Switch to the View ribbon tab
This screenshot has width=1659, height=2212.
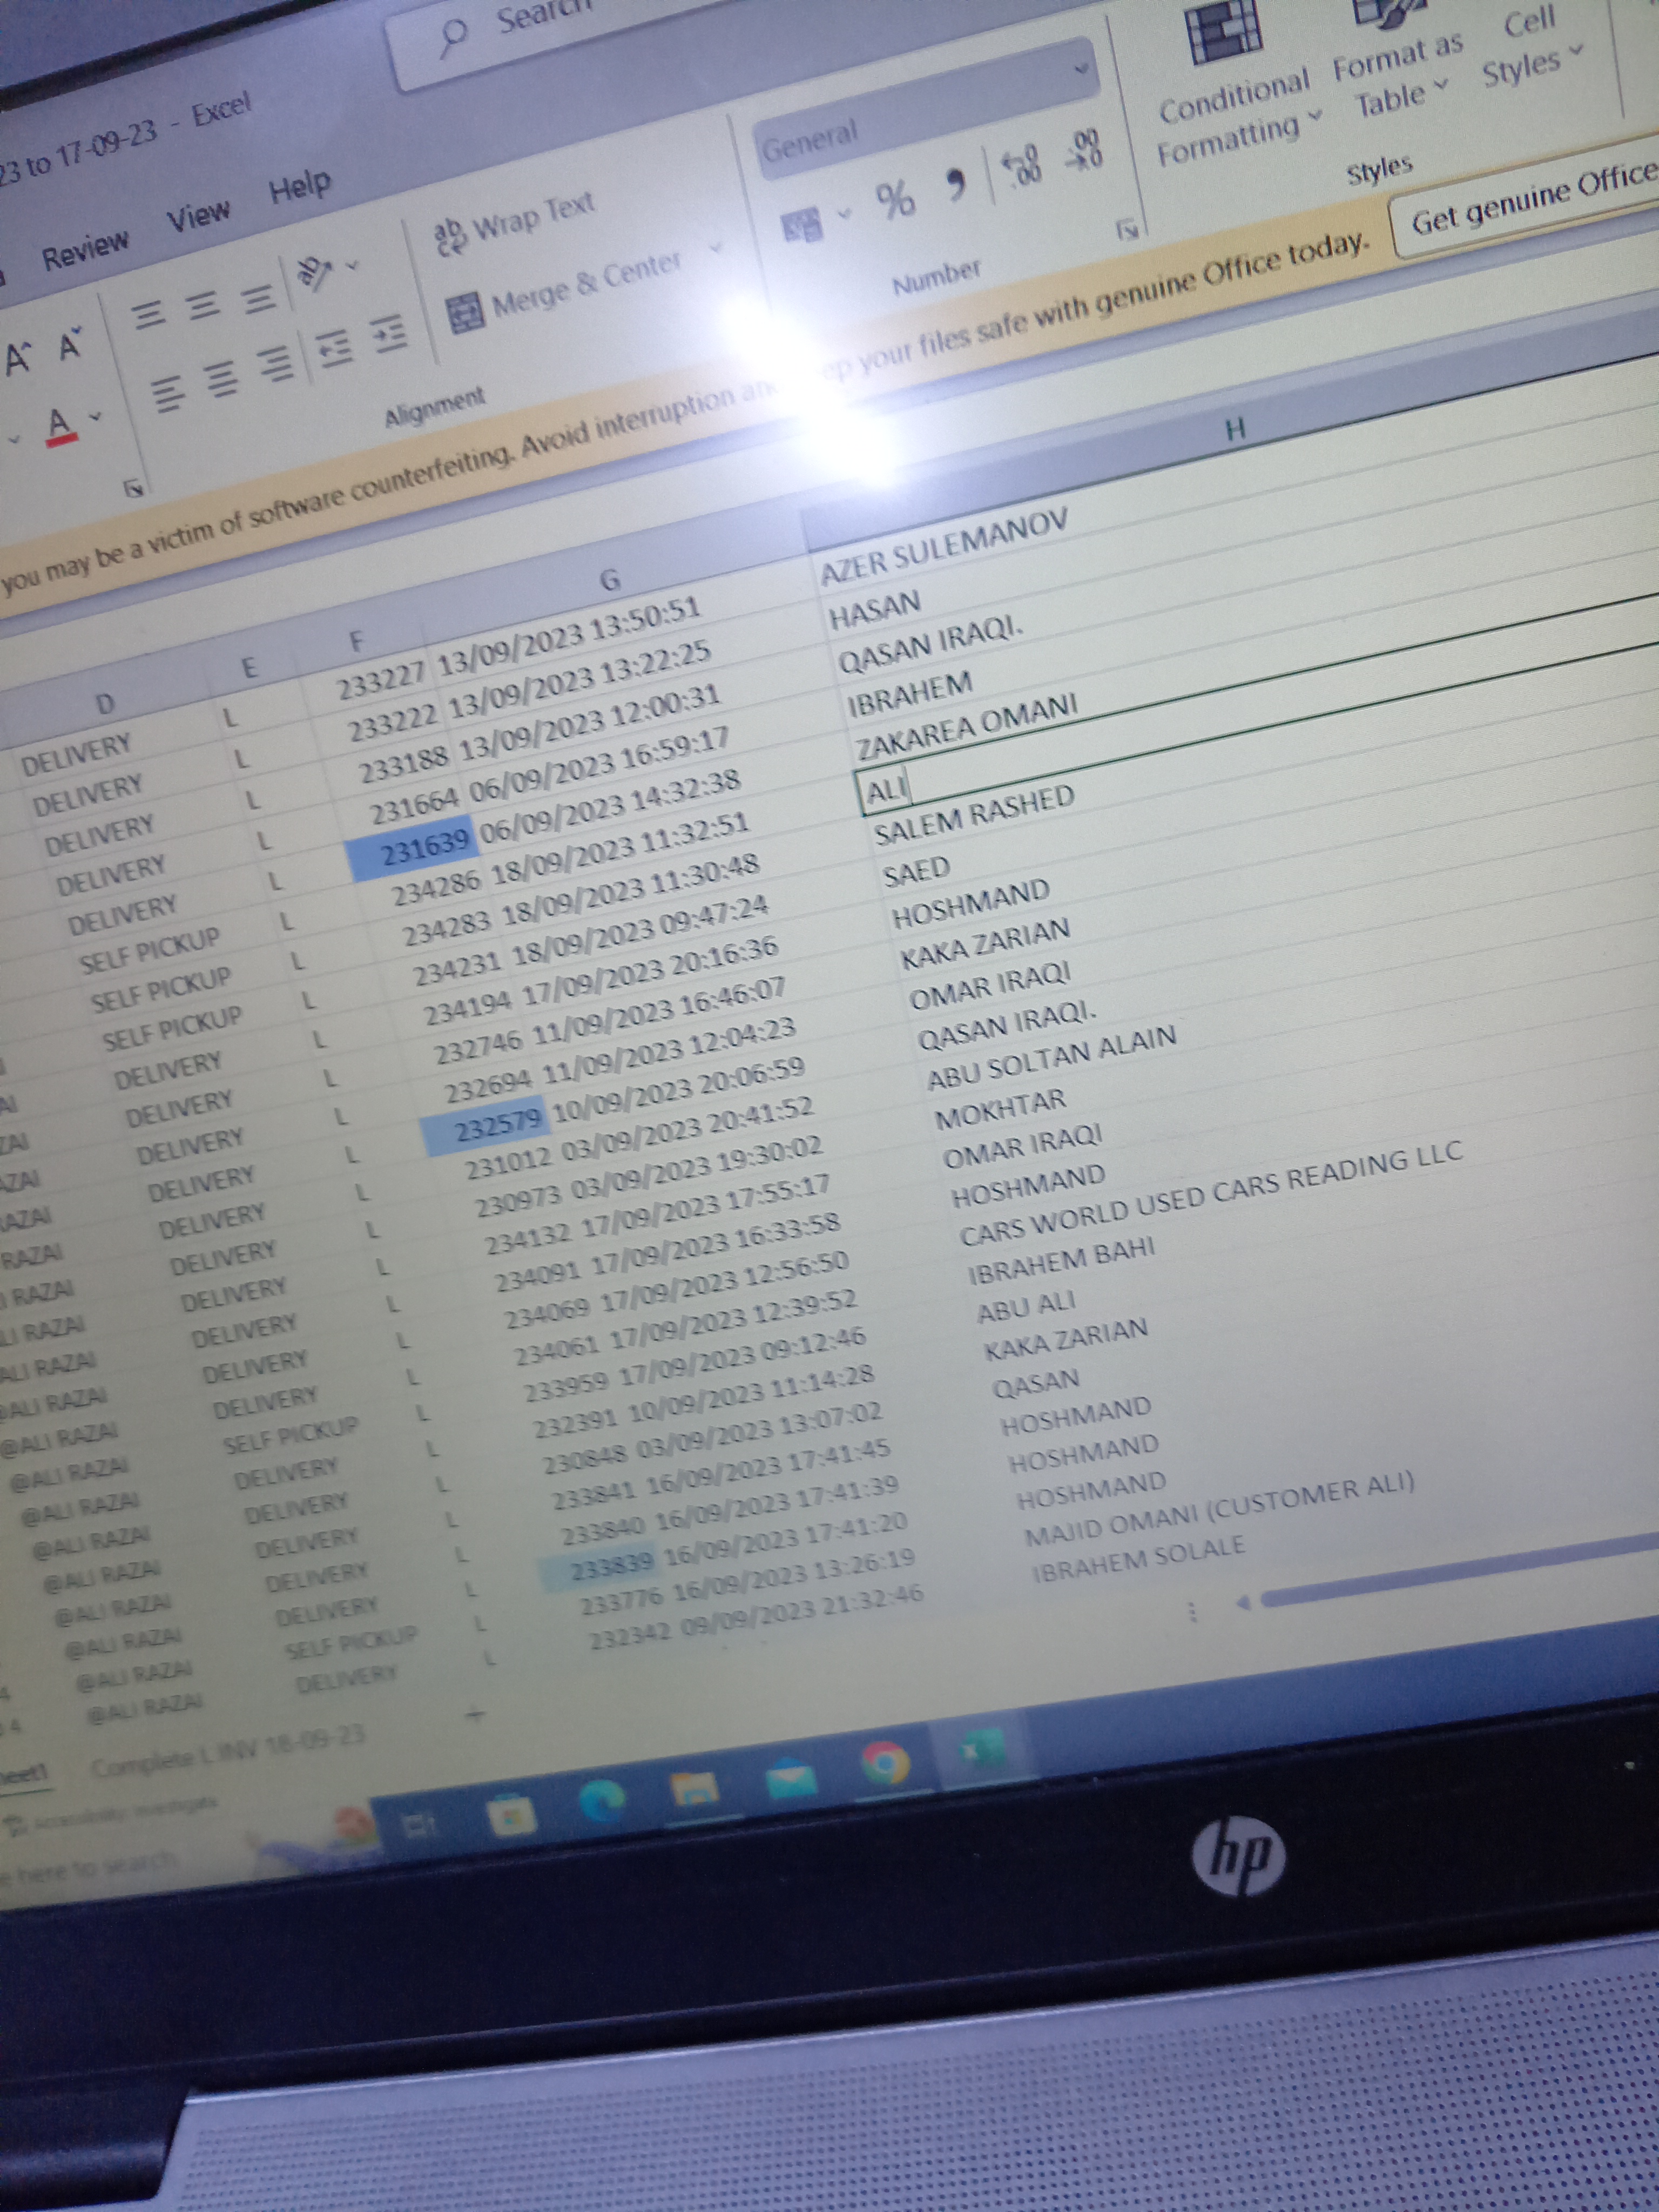(198, 216)
